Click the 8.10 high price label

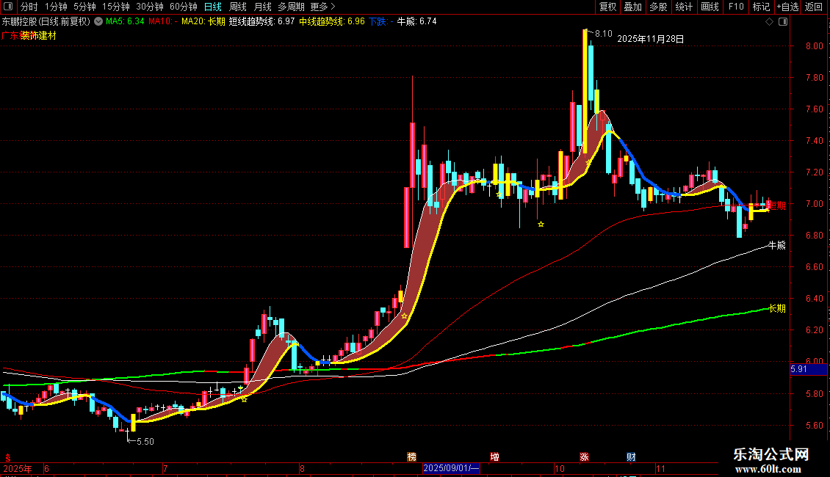click(604, 34)
